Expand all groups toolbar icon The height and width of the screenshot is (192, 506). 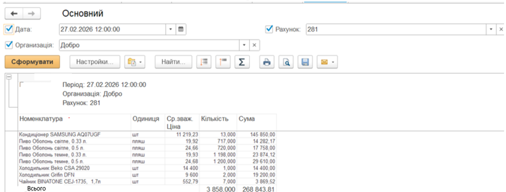[204, 62]
